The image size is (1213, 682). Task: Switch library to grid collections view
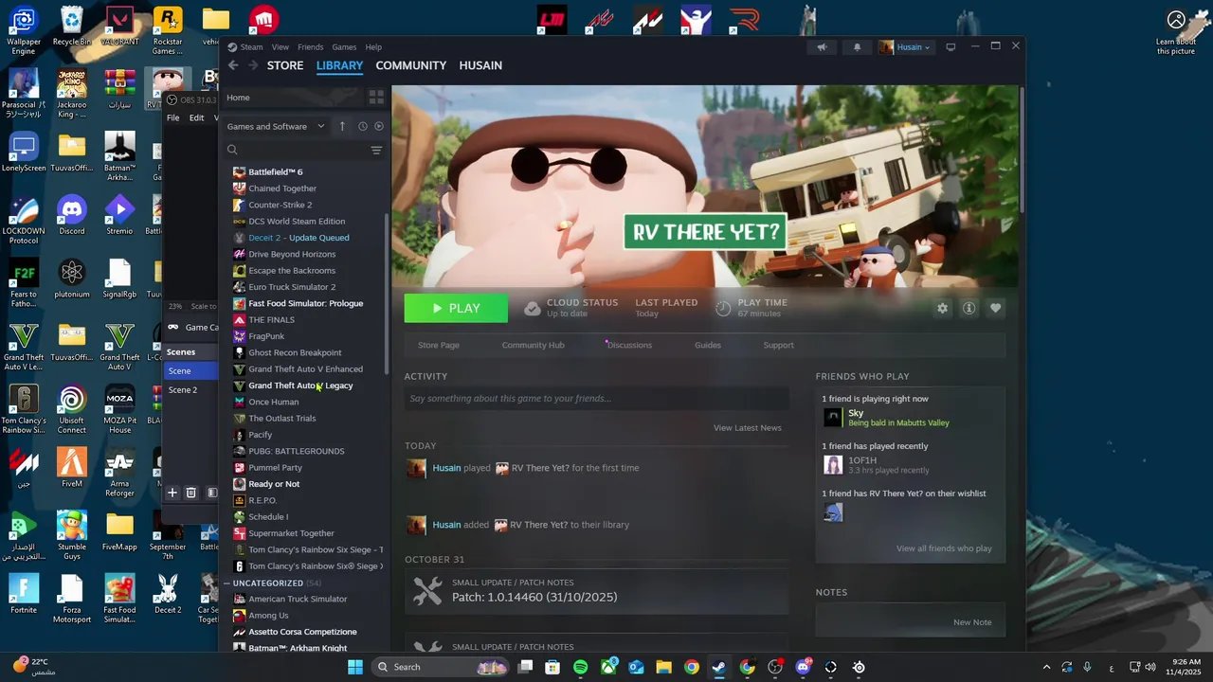coord(376,98)
